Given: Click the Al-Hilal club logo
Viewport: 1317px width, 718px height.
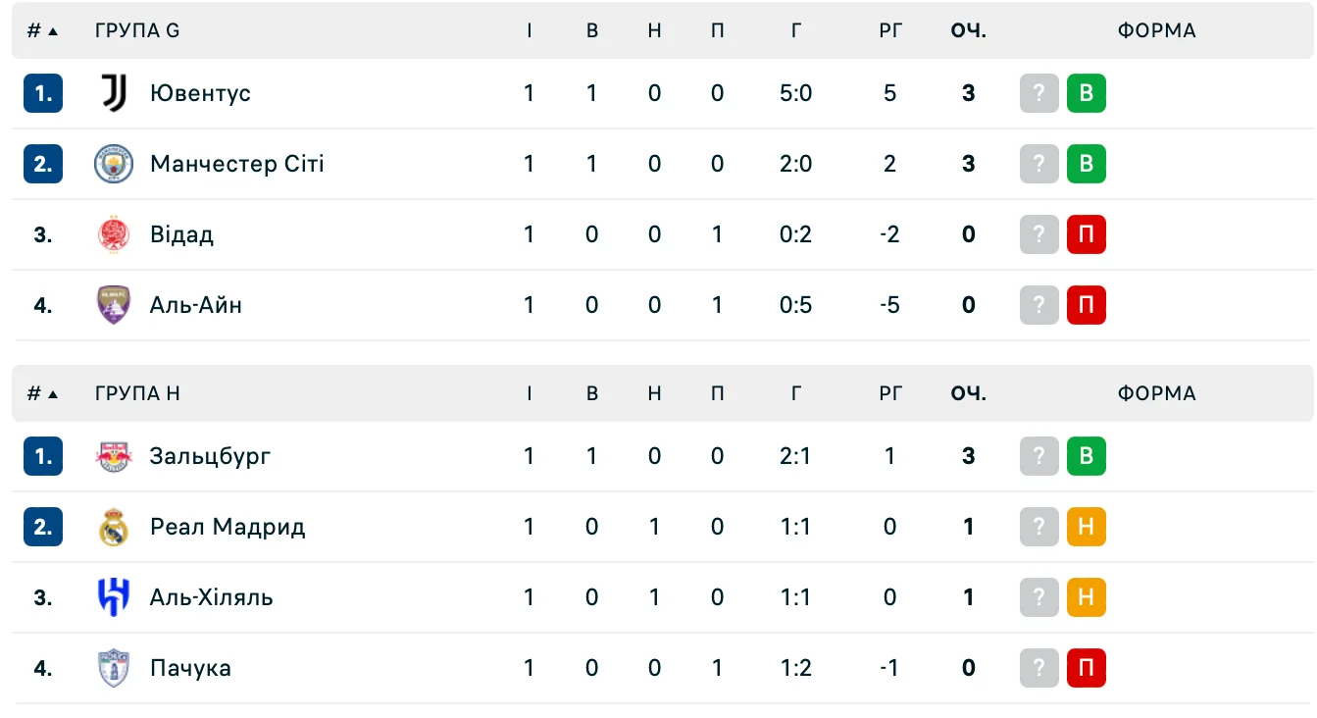Looking at the screenshot, I should [x=114, y=597].
